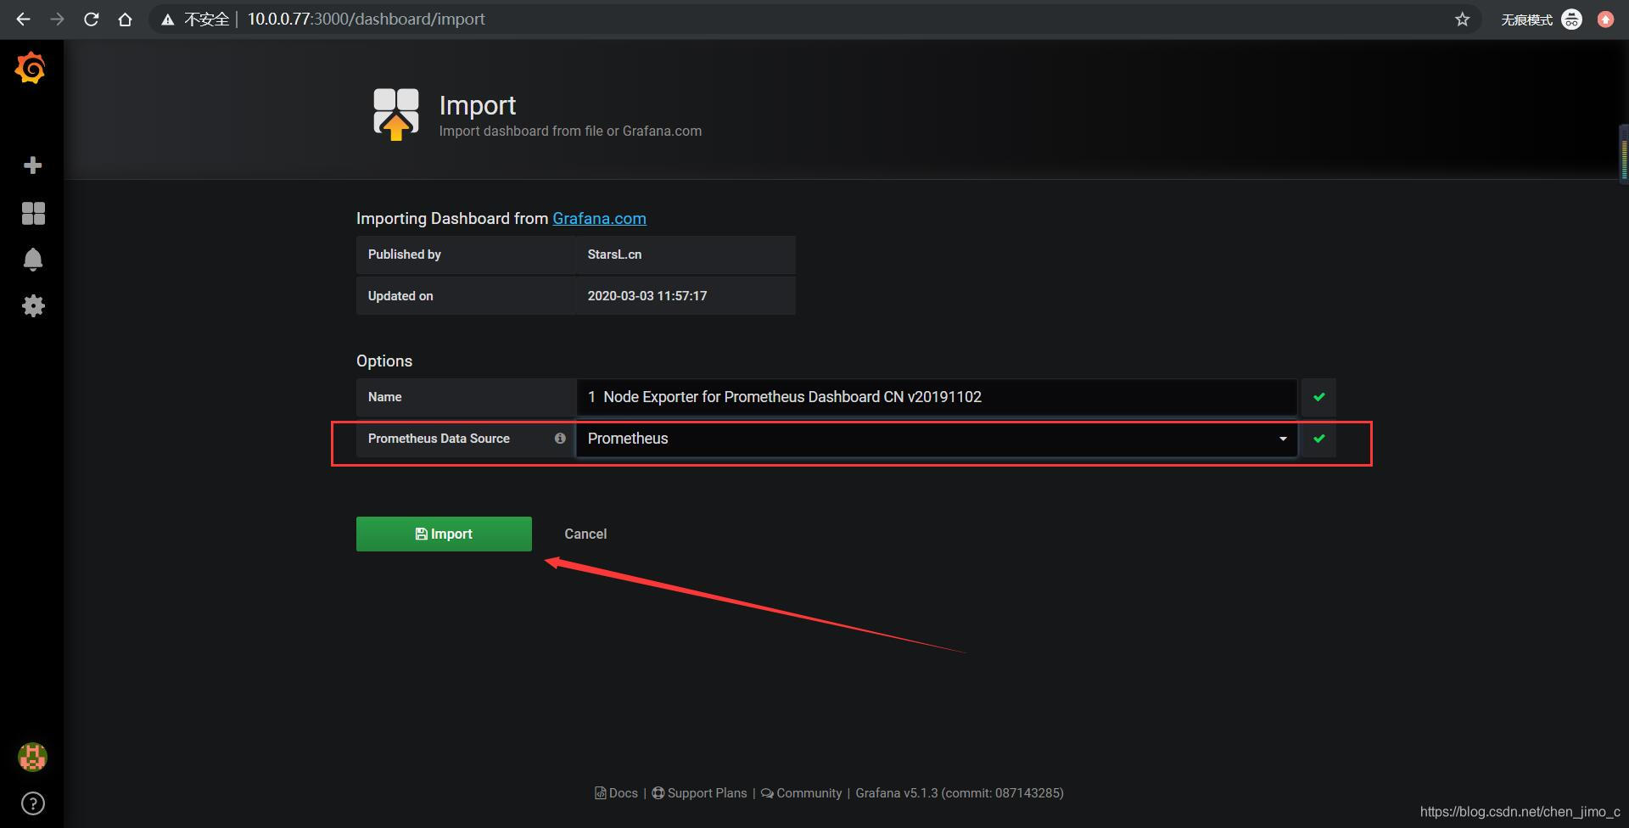Image resolution: width=1629 pixels, height=828 pixels.
Task: Click the Published by label cell
Action: coord(465,255)
